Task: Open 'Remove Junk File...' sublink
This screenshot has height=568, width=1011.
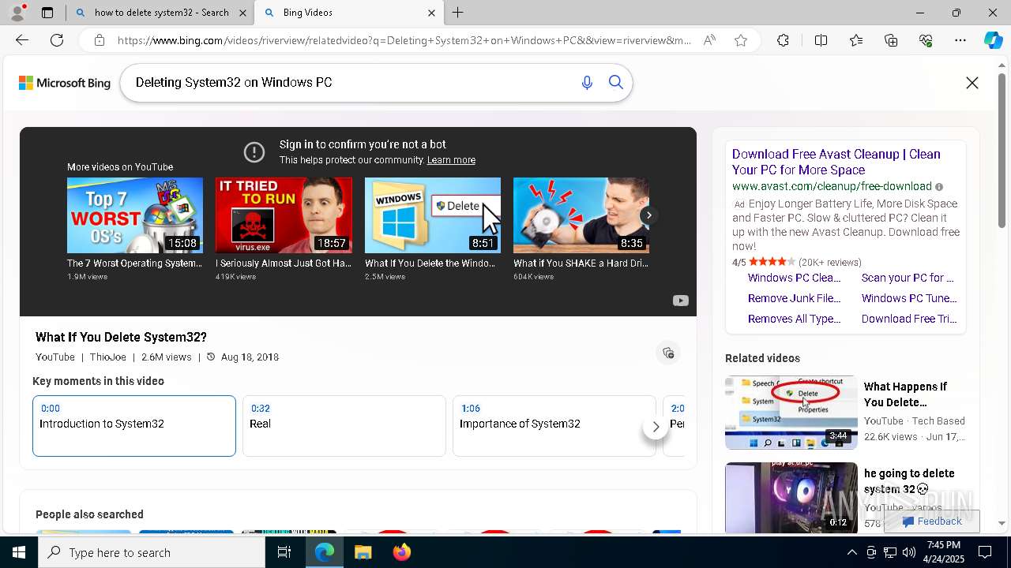Action: (x=795, y=298)
